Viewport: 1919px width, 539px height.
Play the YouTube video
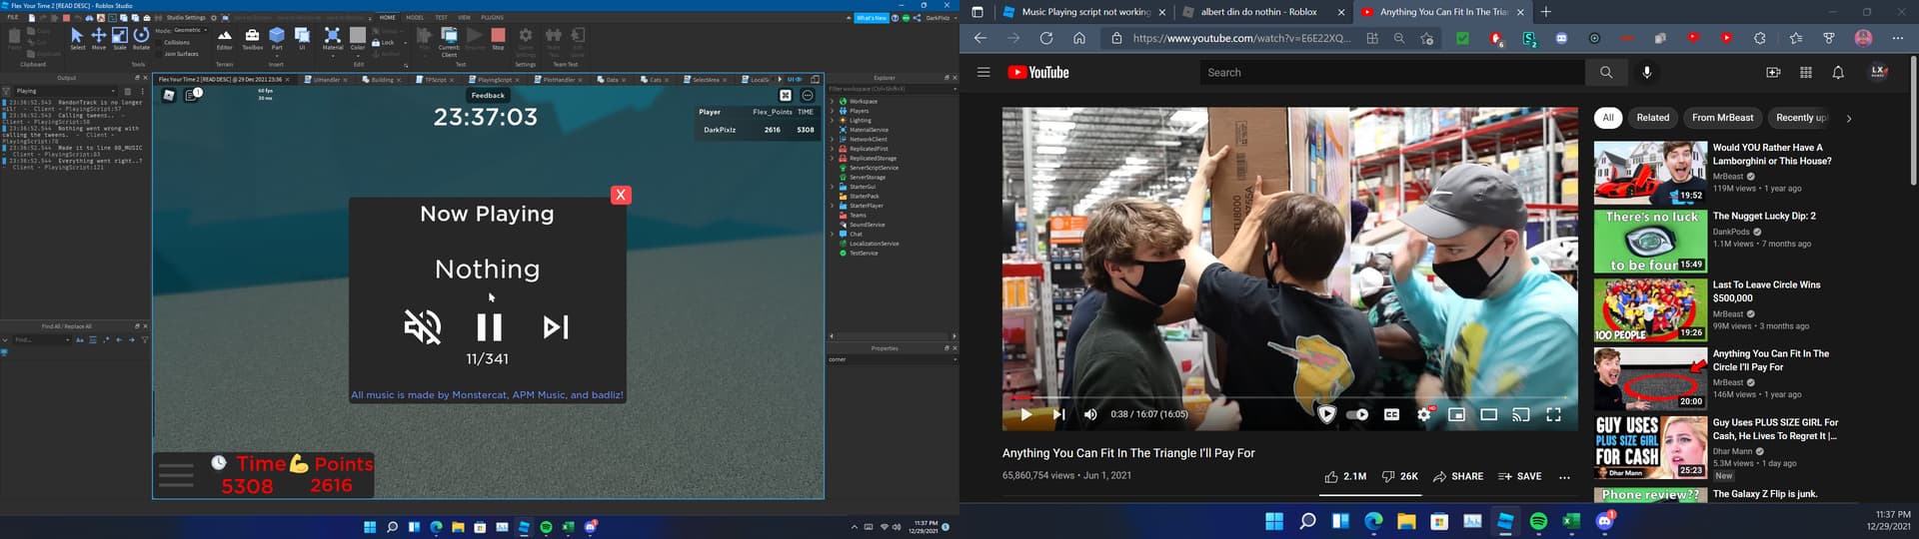point(1025,414)
